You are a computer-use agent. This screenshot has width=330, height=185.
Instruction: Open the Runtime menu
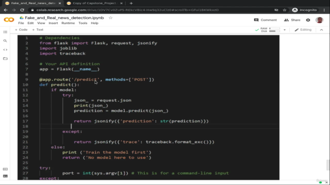click(x=68, y=23)
